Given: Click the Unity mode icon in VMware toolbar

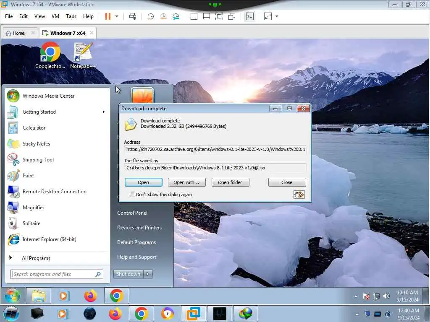Looking at the screenshot, I should (x=232, y=16).
